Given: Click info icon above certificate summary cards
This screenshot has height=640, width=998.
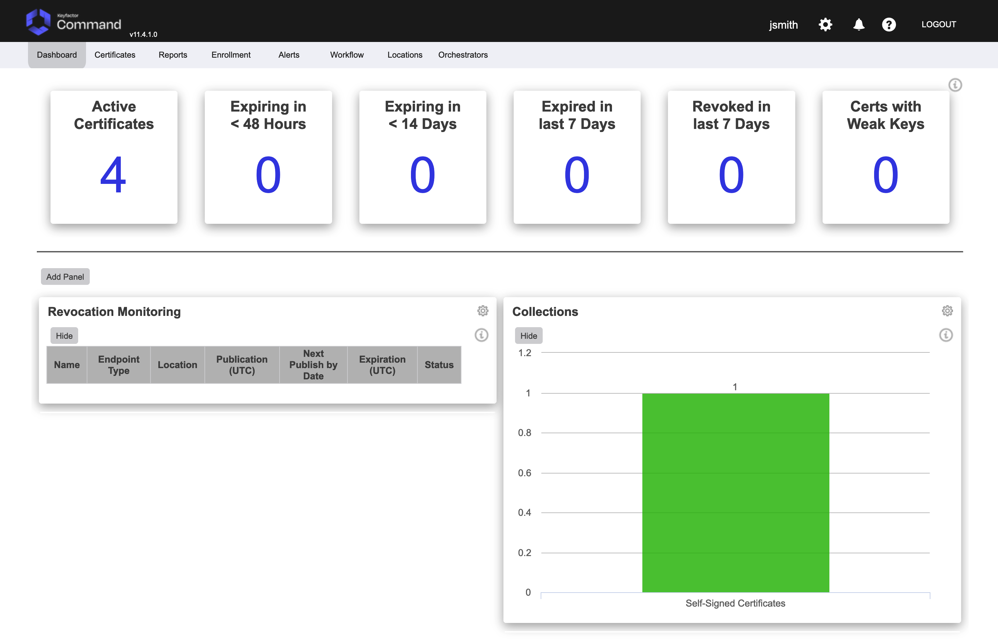Looking at the screenshot, I should [x=955, y=85].
